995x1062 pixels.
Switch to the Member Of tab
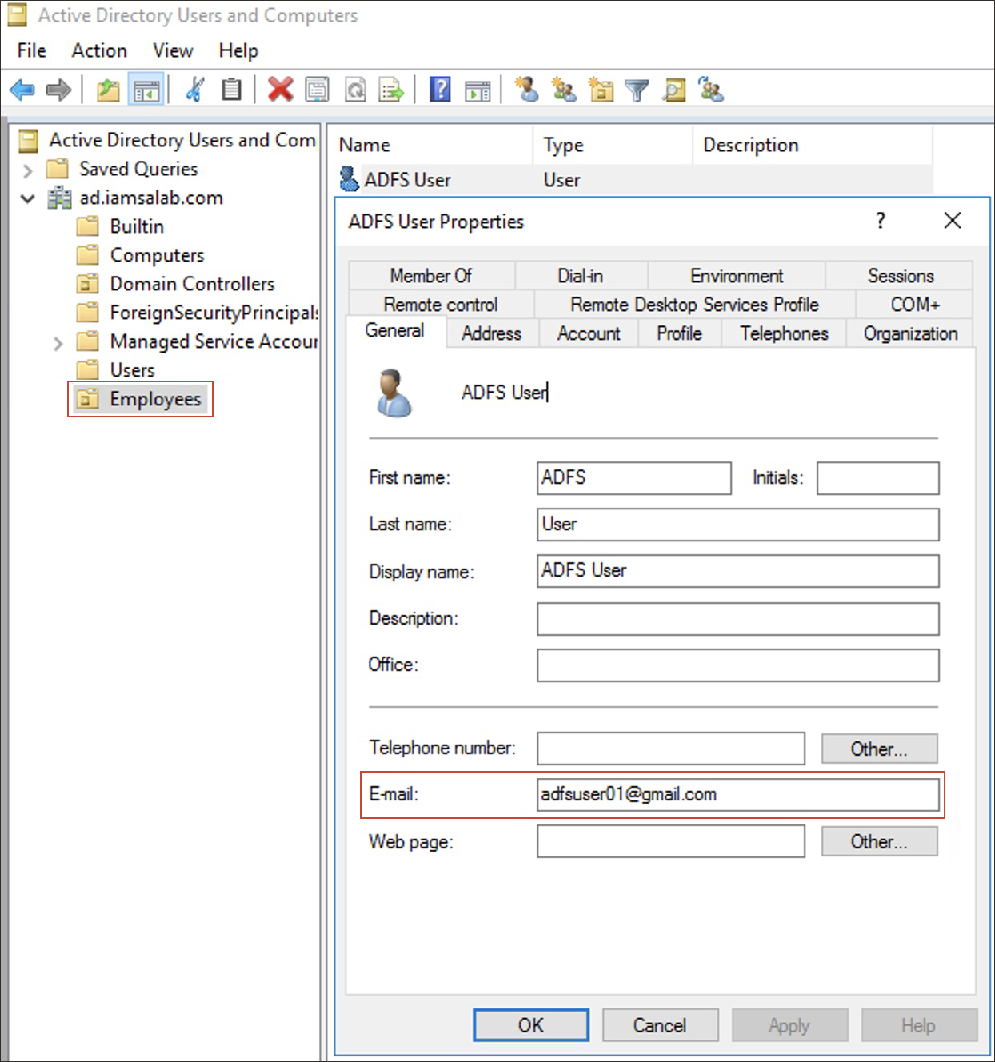(432, 275)
